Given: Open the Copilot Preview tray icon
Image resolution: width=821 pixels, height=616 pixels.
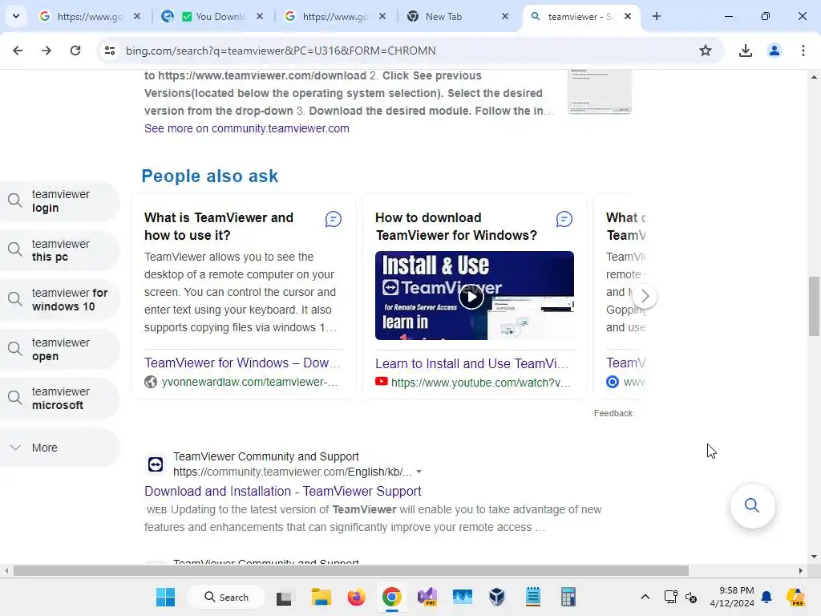Looking at the screenshot, I should [795, 597].
